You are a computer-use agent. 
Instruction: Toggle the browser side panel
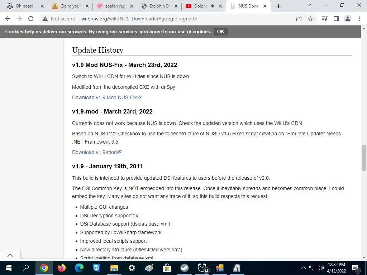(336, 19)
